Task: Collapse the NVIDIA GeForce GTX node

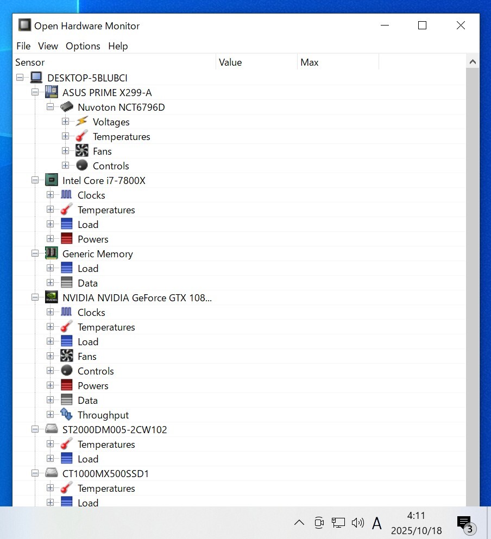Action: (35, 297)
